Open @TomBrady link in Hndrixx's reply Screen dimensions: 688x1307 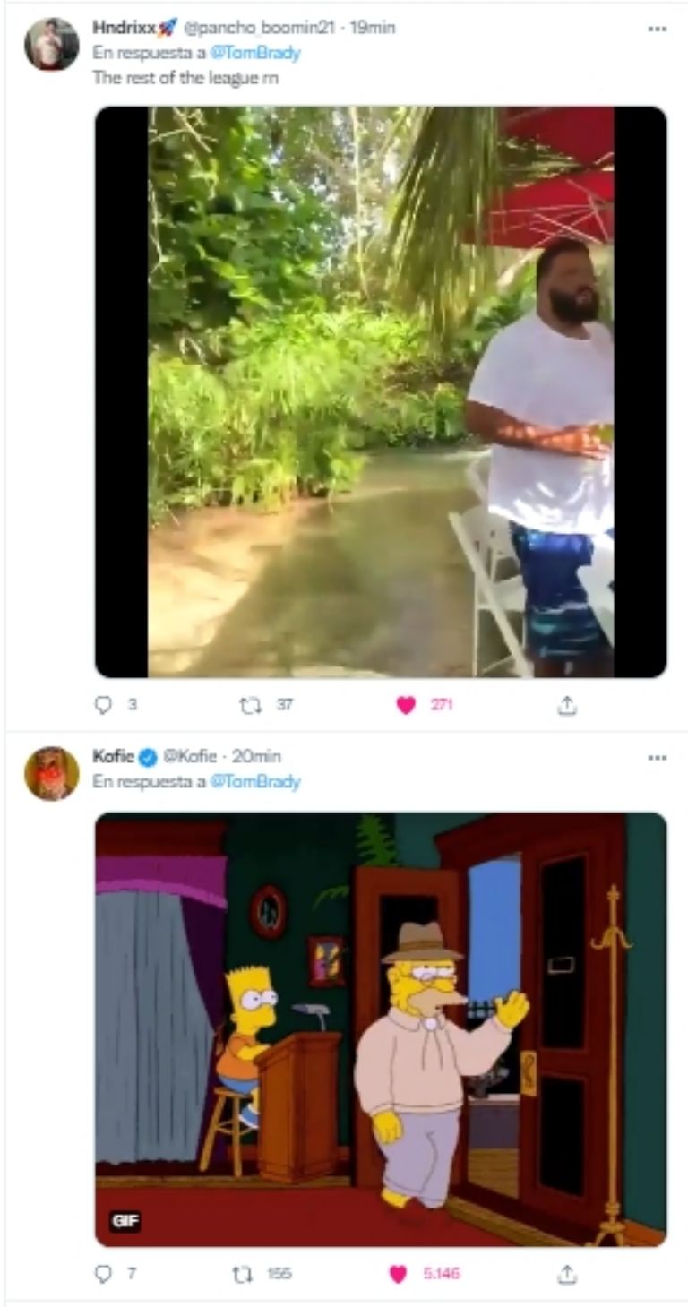pos(261,53)
